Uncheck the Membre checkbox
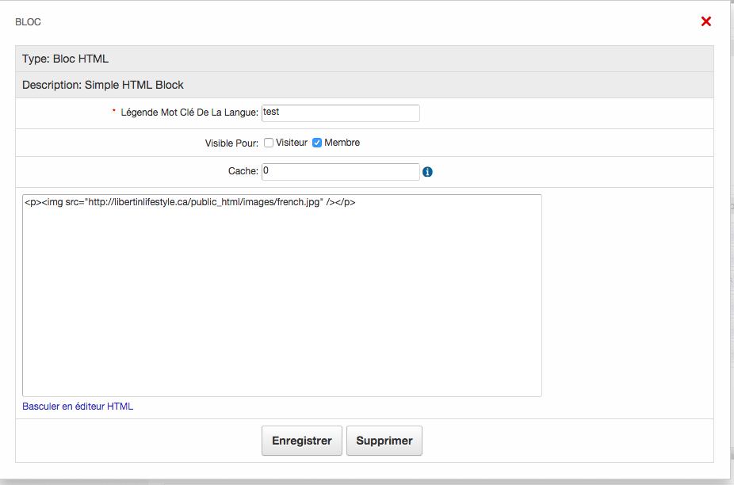The width and height of the screenshot is (734, 485). [x=317, y=143]
